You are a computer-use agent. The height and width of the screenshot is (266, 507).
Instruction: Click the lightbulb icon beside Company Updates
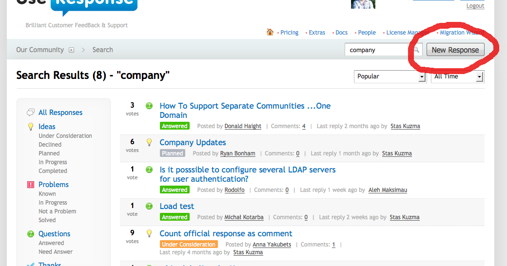[x=149, y=142]
